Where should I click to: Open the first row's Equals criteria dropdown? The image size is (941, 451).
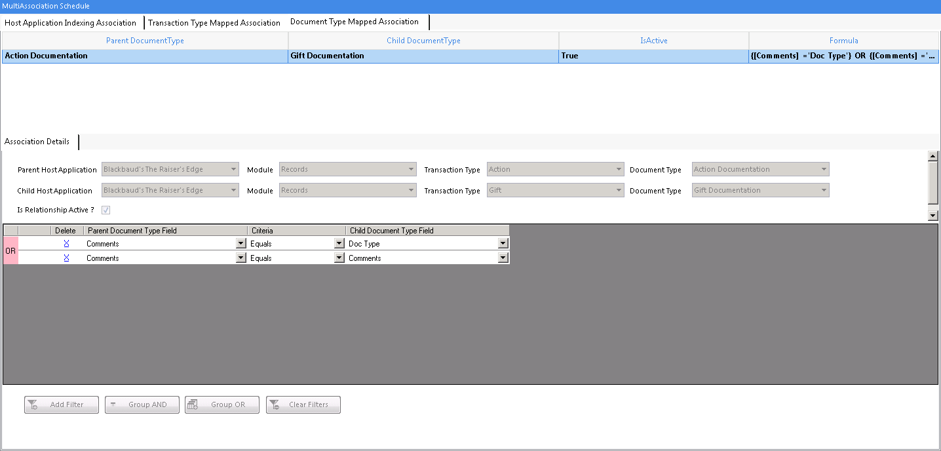point(339,243)
